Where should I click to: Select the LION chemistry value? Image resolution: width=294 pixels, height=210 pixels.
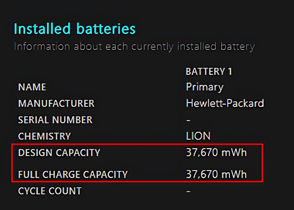(198, 136)
